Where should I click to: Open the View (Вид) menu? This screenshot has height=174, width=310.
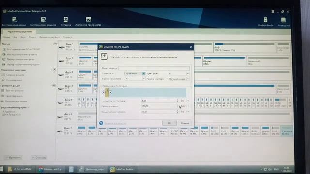(15, 37)
